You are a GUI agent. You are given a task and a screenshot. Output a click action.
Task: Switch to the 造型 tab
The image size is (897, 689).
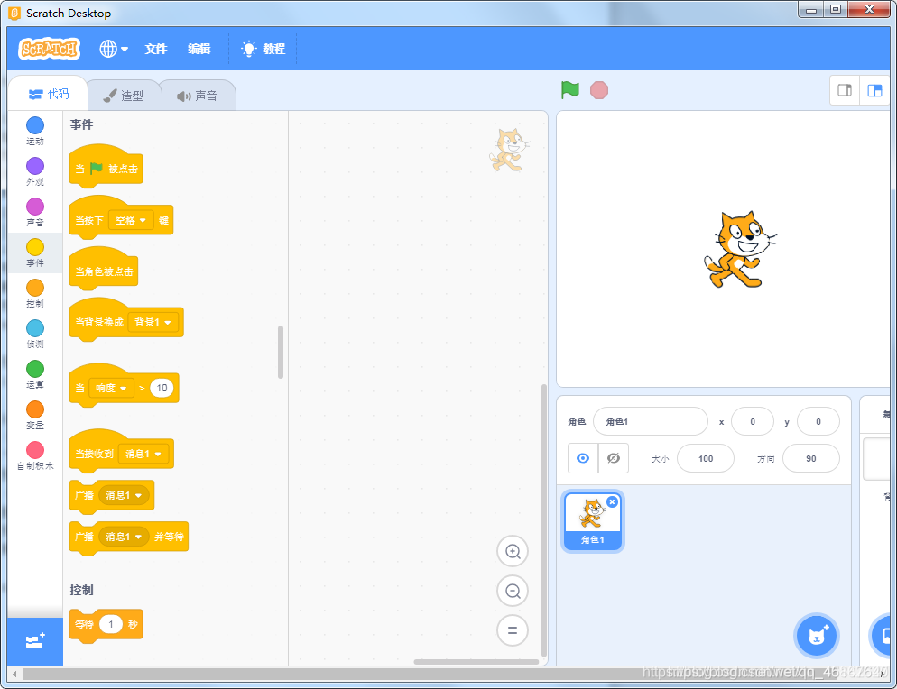point(124,96)
